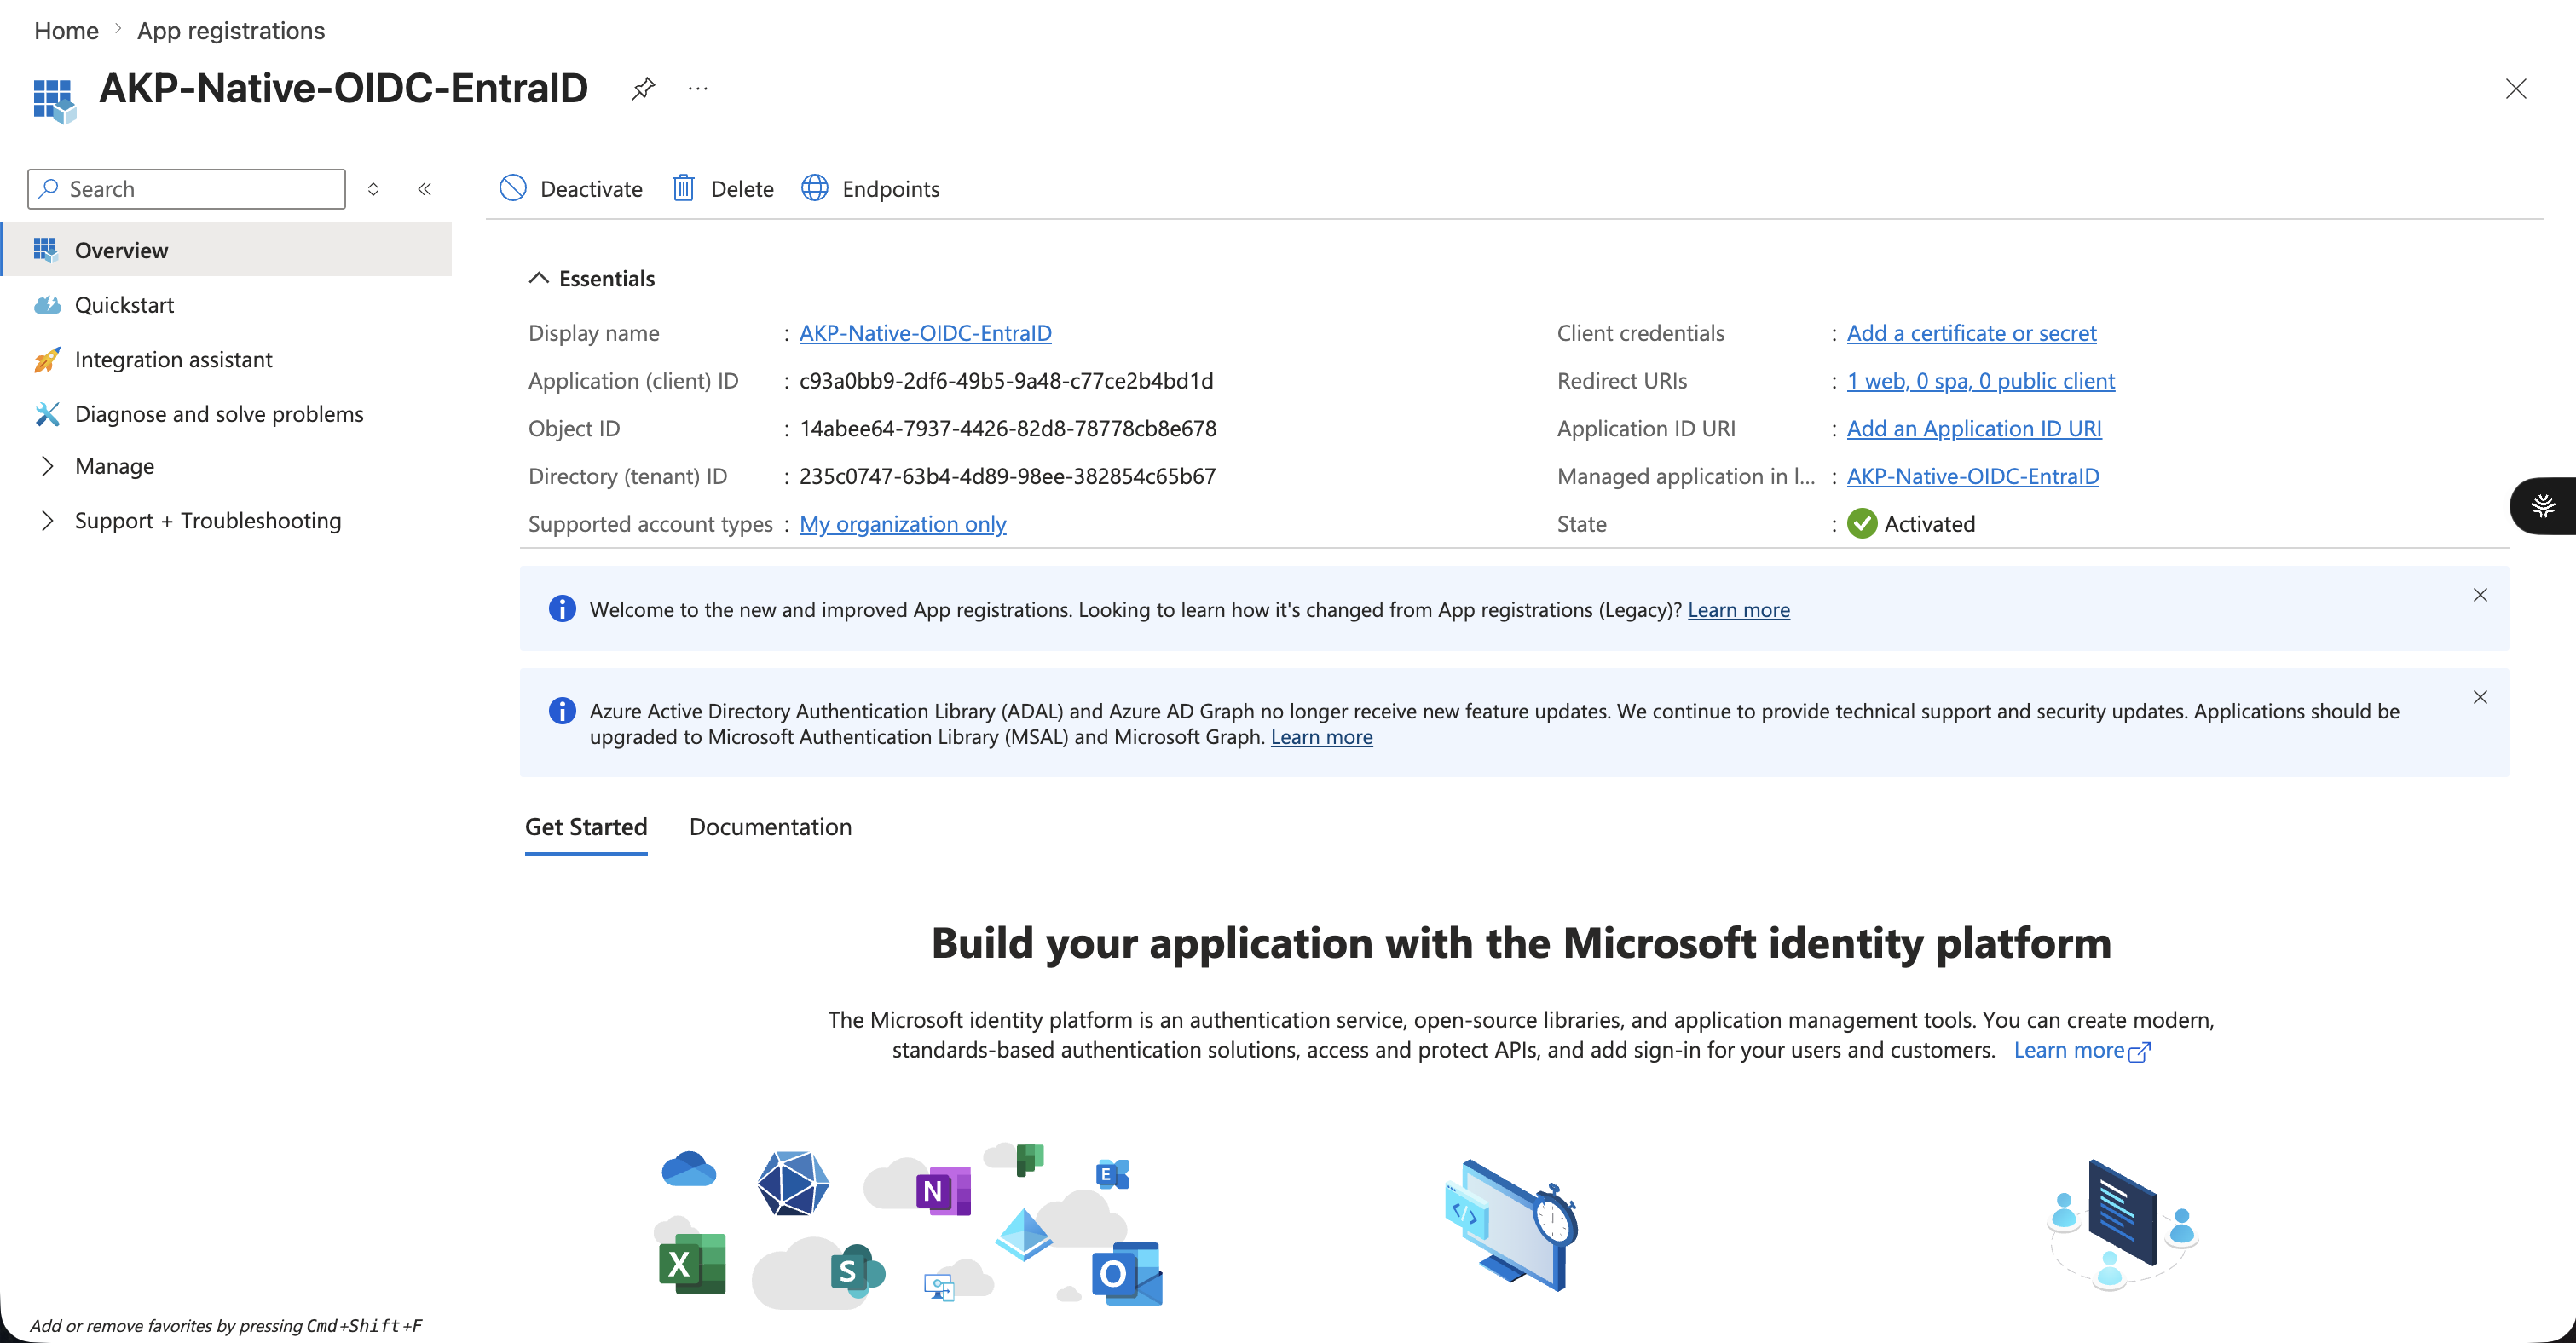The width and height of the screenshot is (2576, 1343).
Task: Switch to the Documentation tab
Action: [770, 827]
